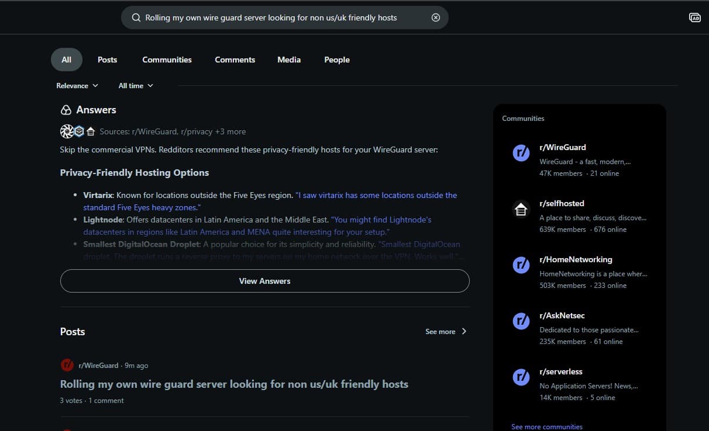The height and width of the screenshot is (431, 709).
Task: Click '639K members · 676 online' text
Action: pos(583,230)
